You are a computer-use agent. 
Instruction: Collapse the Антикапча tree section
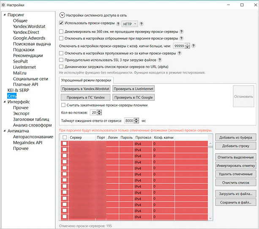pyautogui.click(x=4, y=131)
